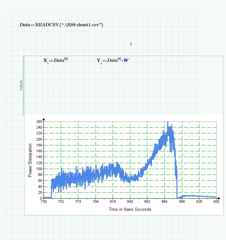
Task: Click the 200 y-axis tick label
Action: 39,139
